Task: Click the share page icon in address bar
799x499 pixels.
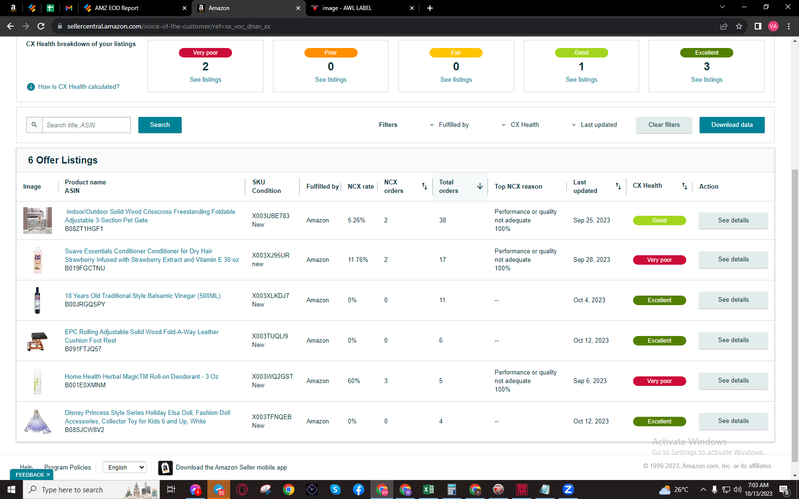Action: tap(724, 26)
